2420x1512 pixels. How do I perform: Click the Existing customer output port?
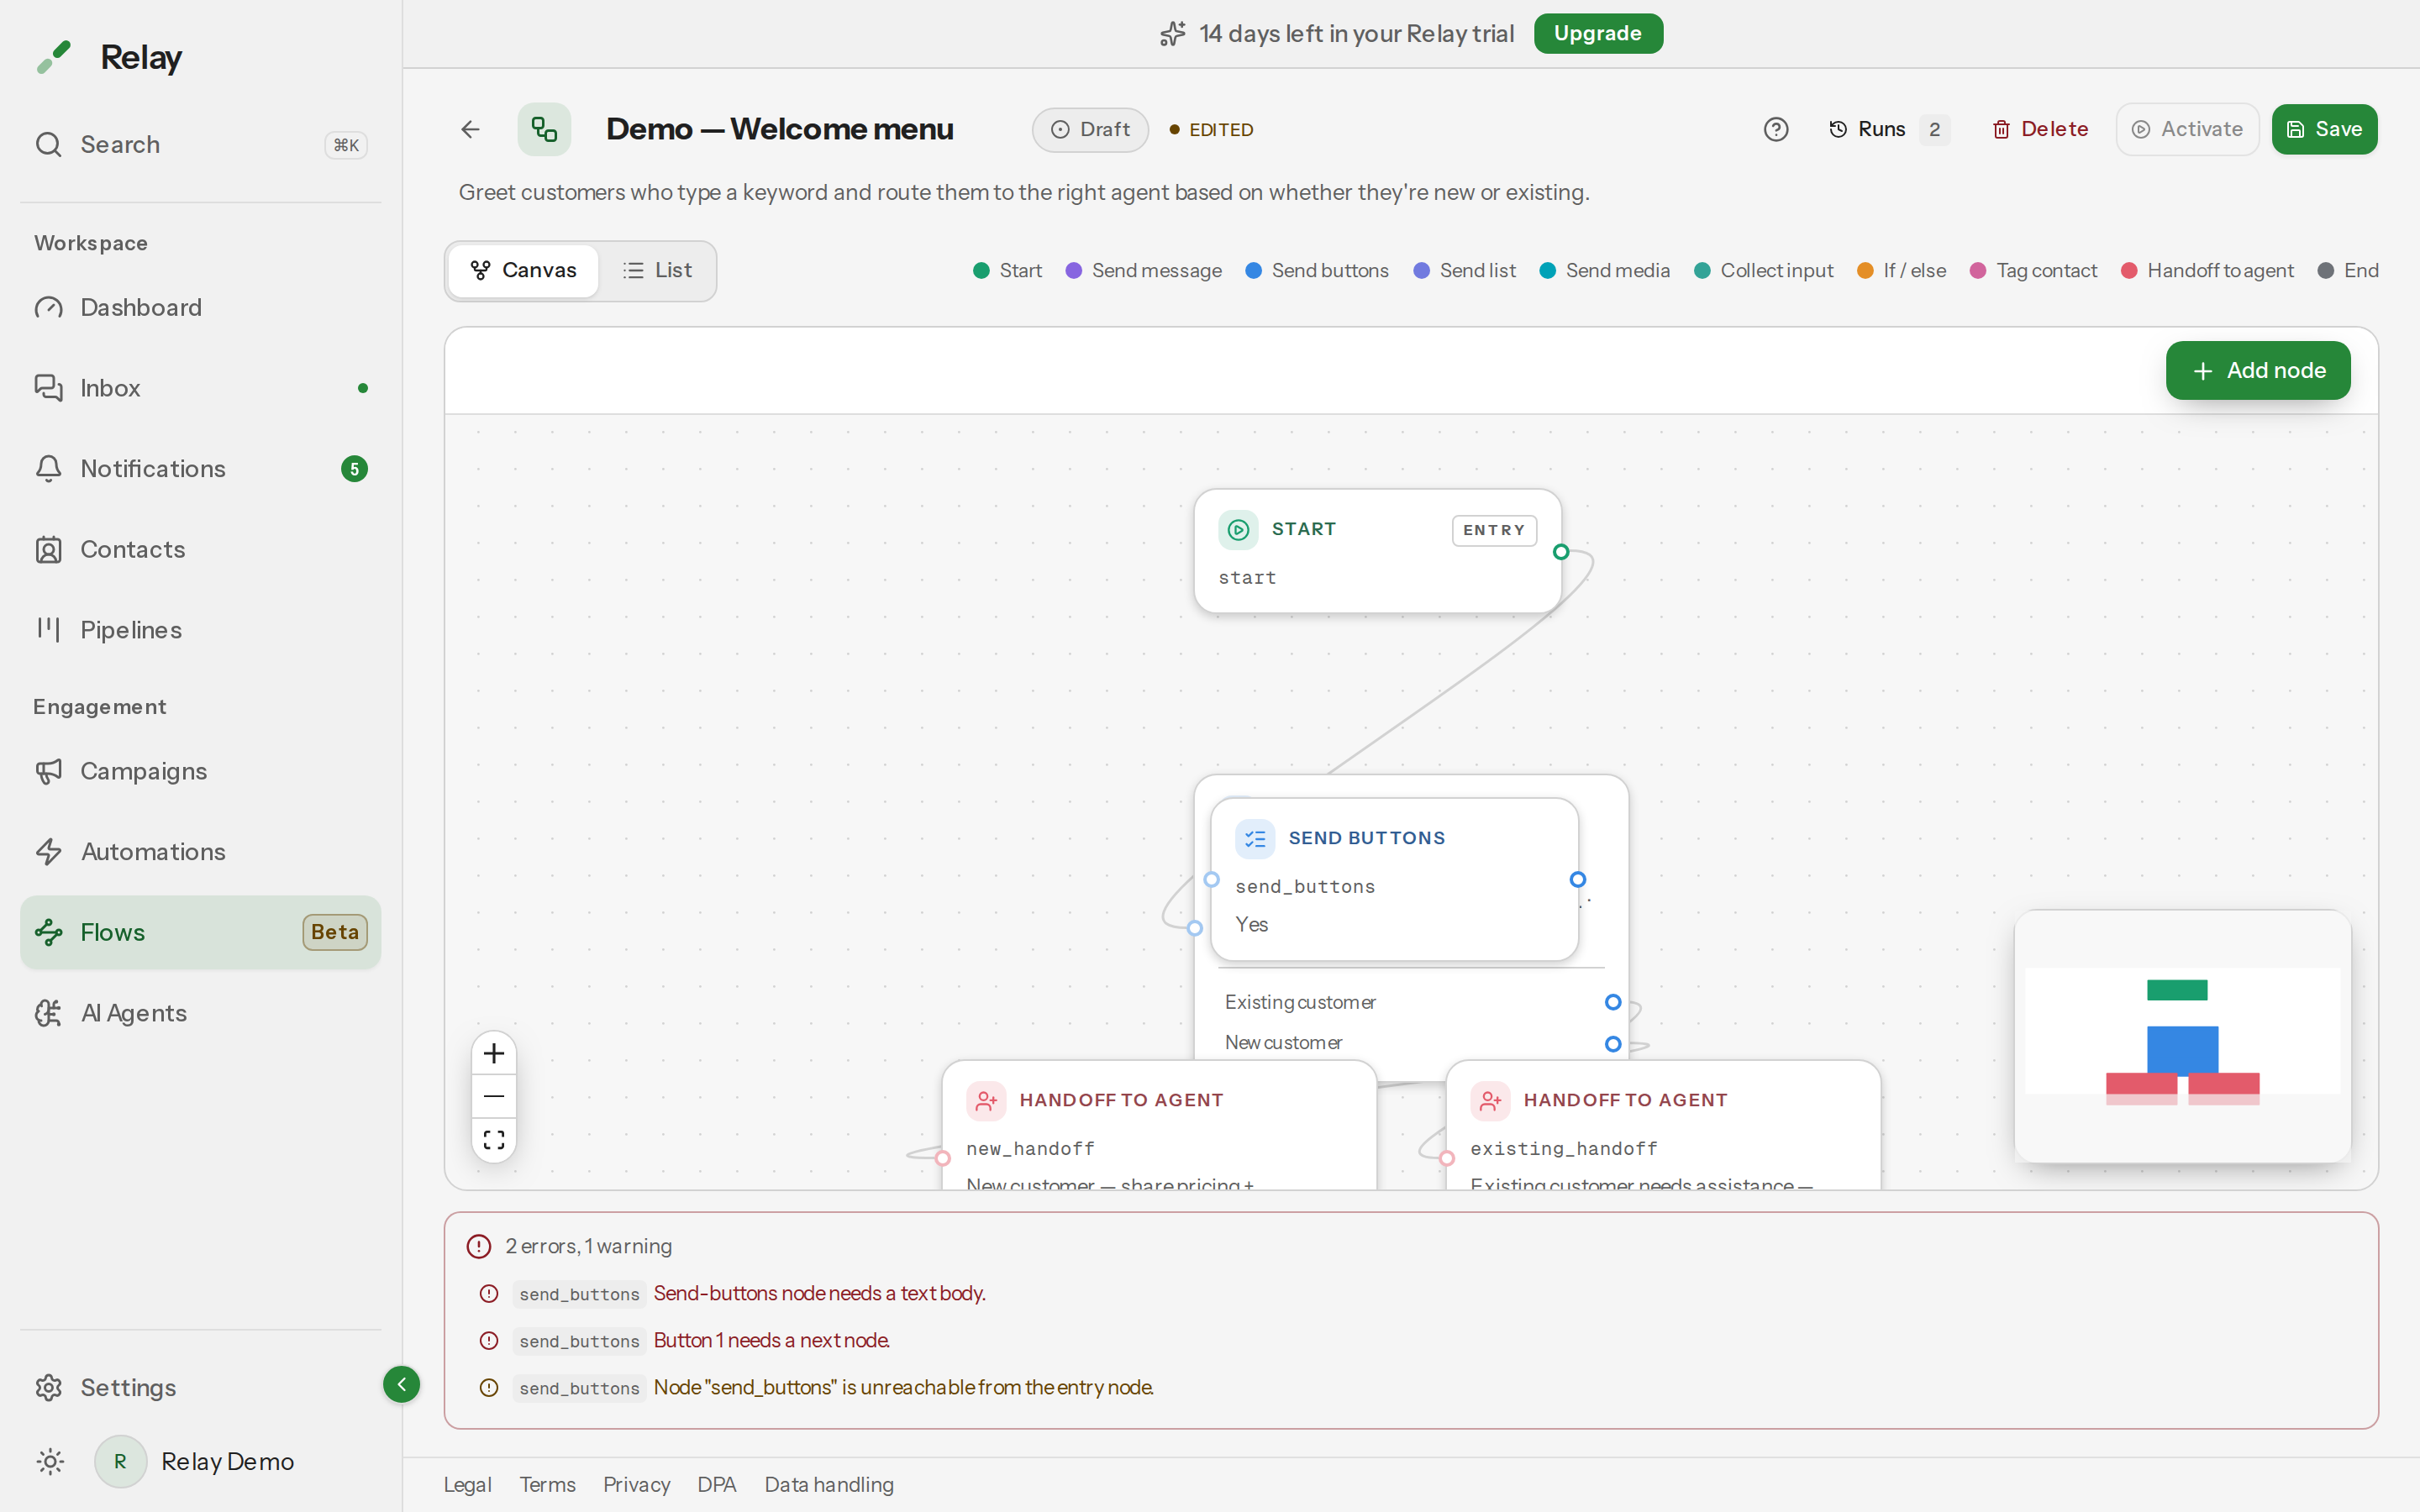tap(1613, 1002)
